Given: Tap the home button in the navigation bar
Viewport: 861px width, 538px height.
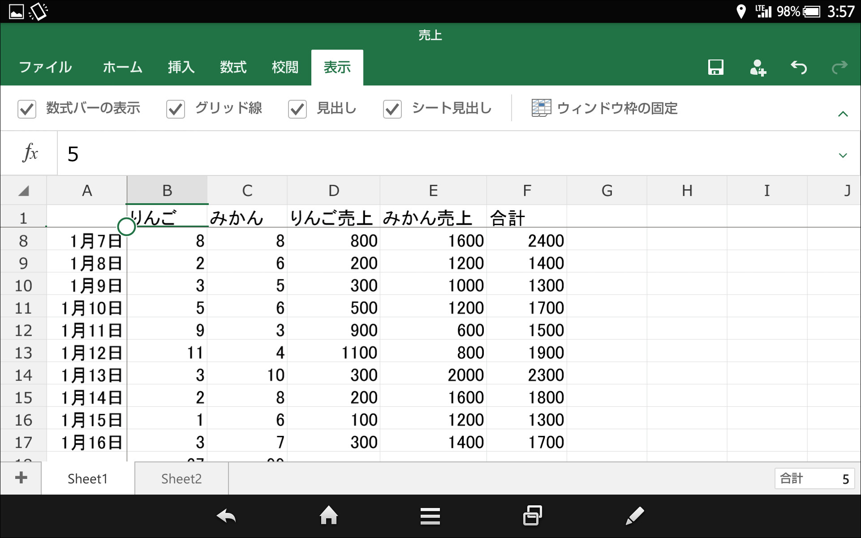Looking at the screenshot, I should pos(328,516).
